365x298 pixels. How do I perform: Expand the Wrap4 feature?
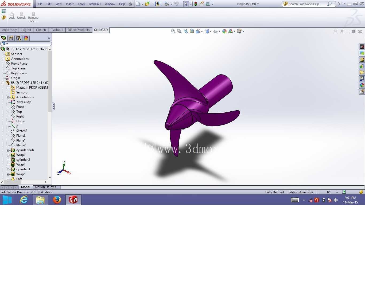(8, 164)
